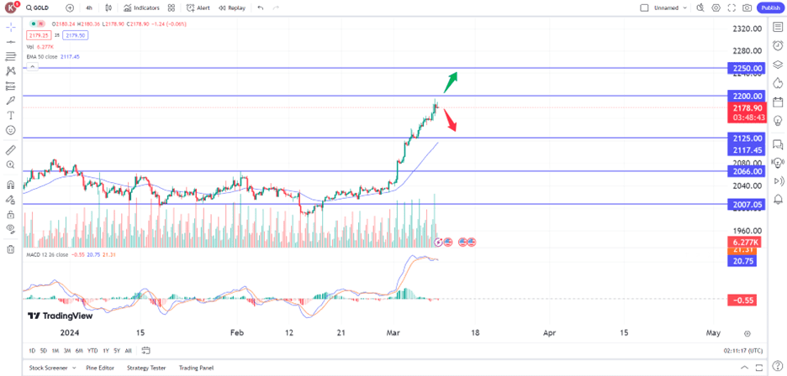The image size is (787, 376).
Task: Open the emoji sticker tool
Action: 11,130
